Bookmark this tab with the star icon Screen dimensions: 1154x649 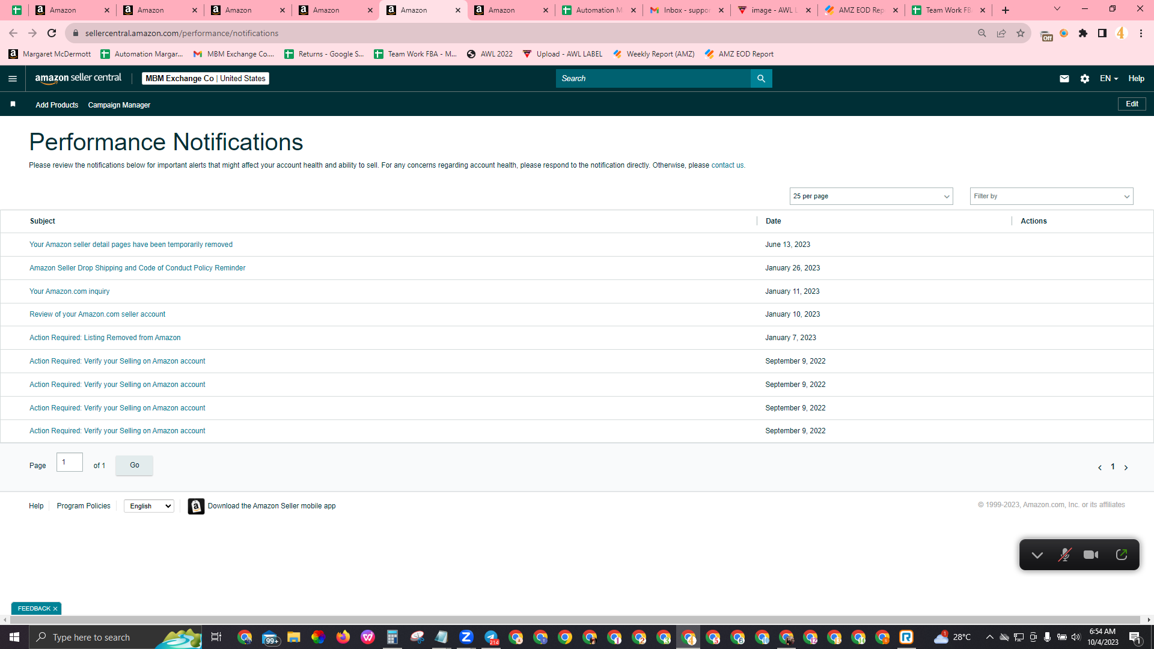tap(1021, 33)
